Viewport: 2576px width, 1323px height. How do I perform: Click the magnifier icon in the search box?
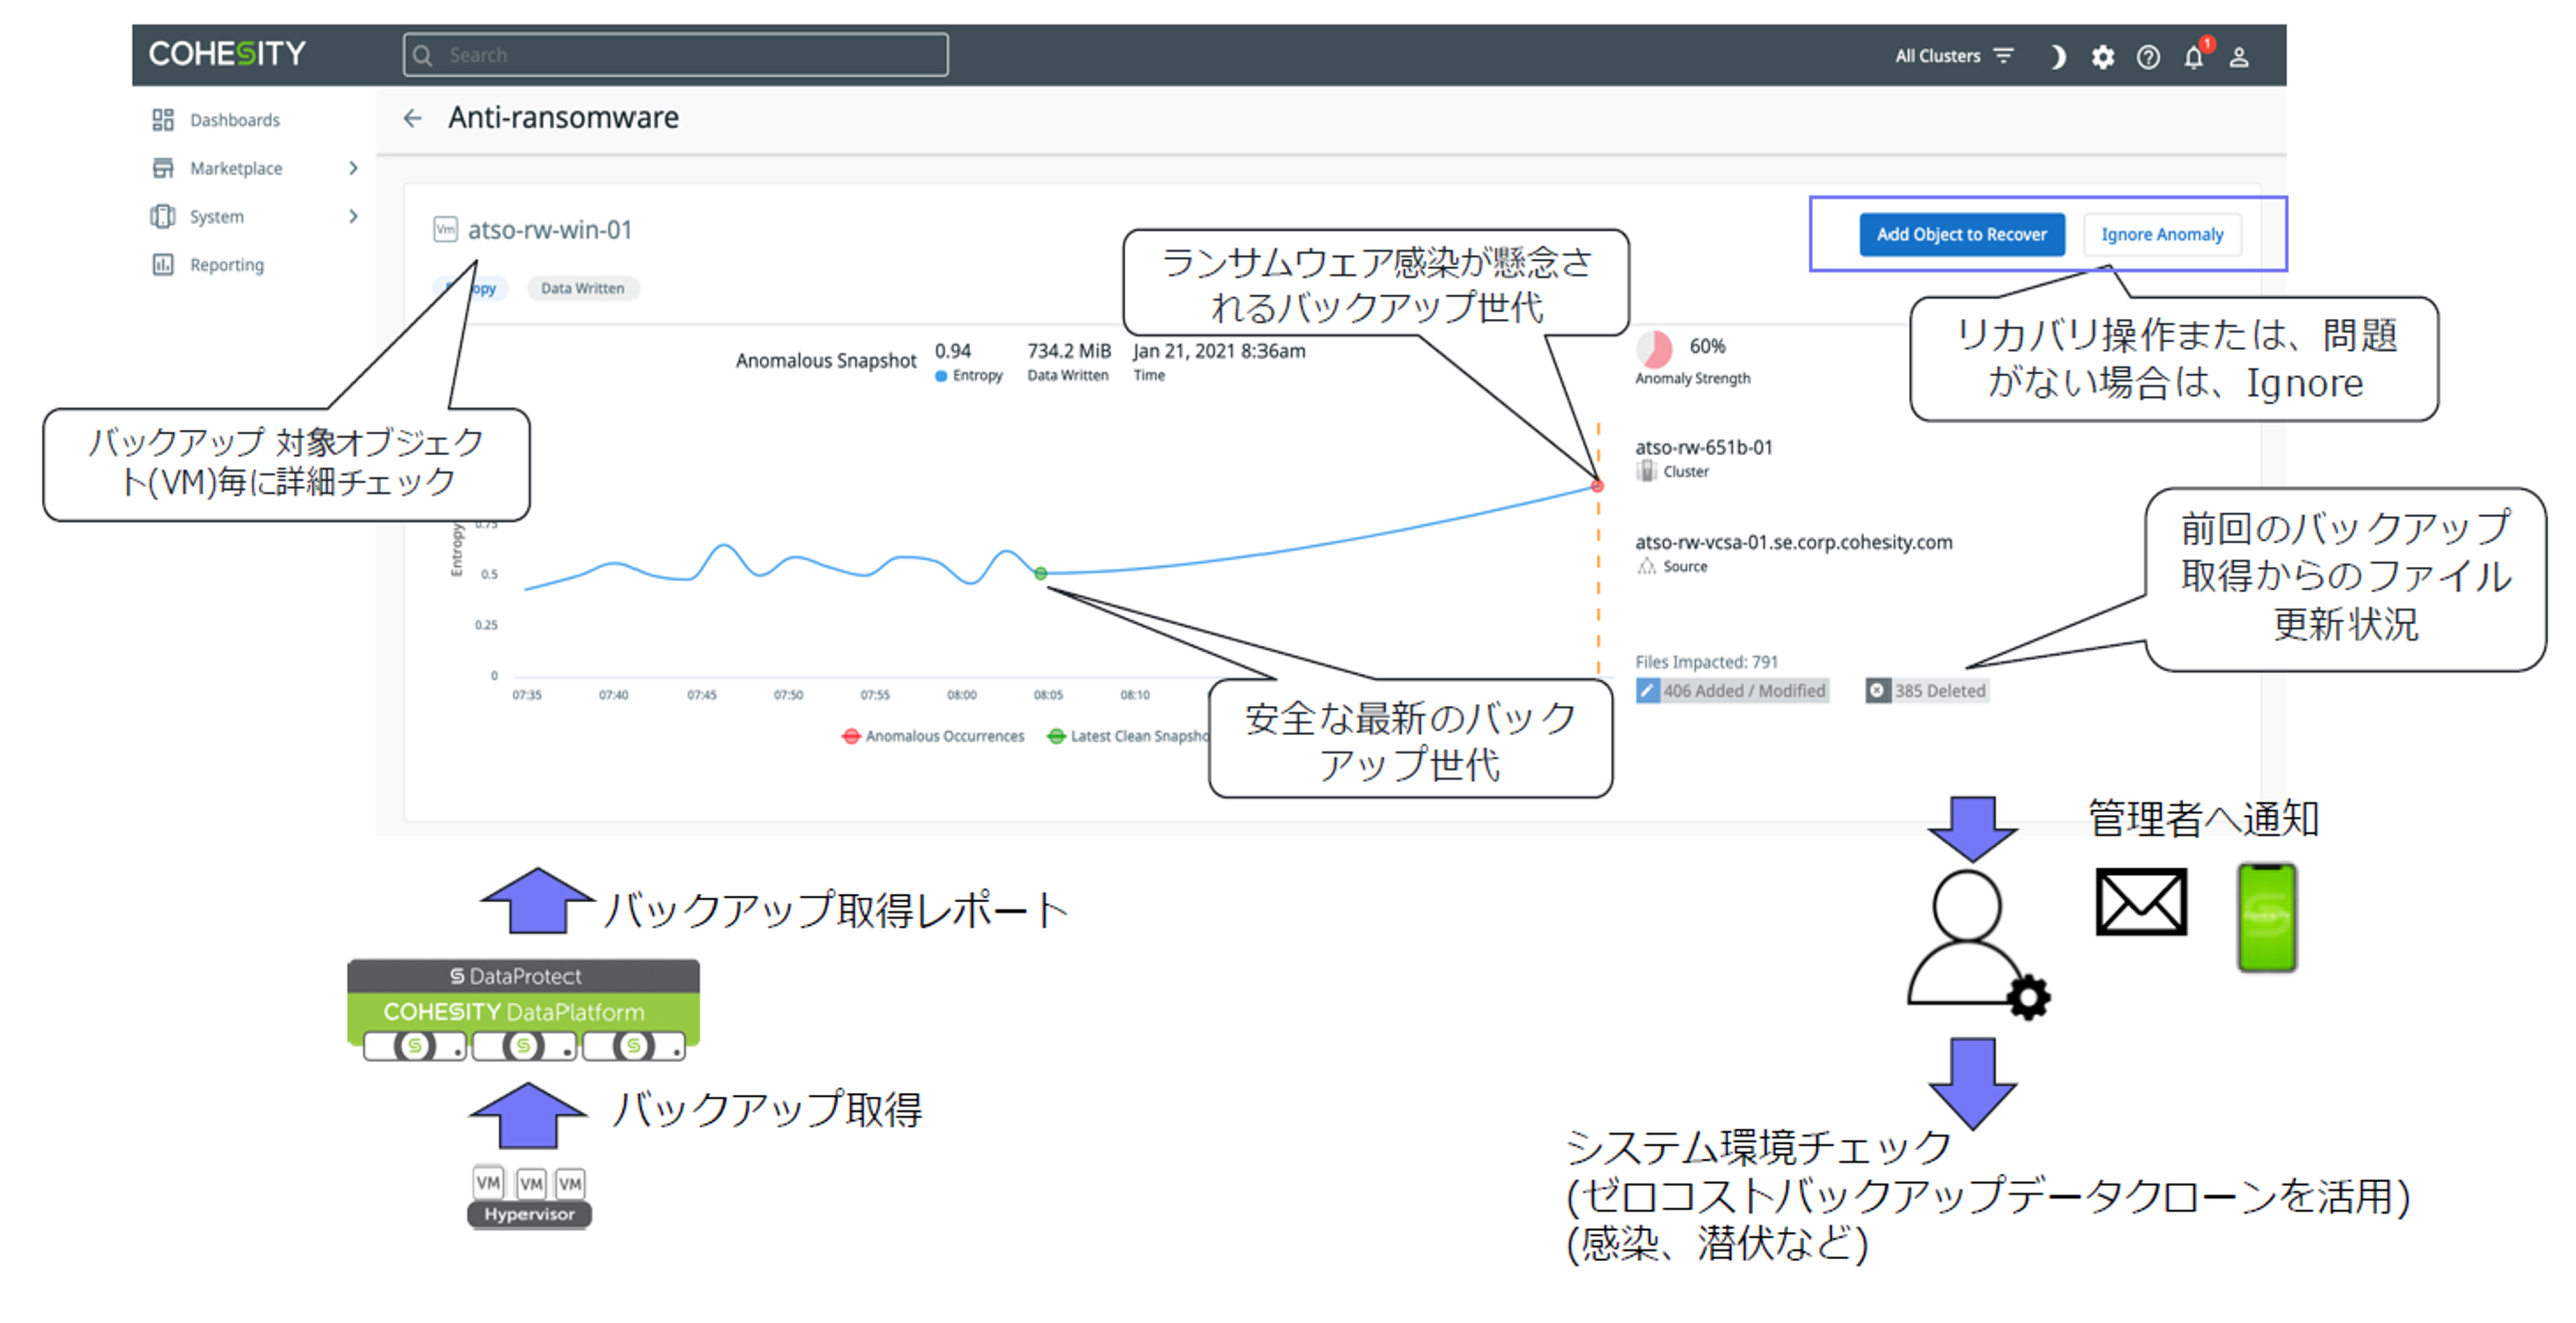click(423, 55)
